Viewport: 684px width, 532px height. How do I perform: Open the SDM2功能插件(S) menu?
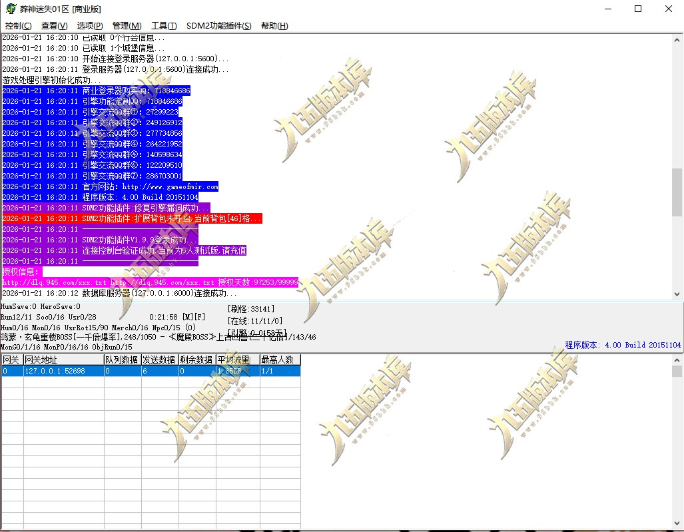(219, 26)
